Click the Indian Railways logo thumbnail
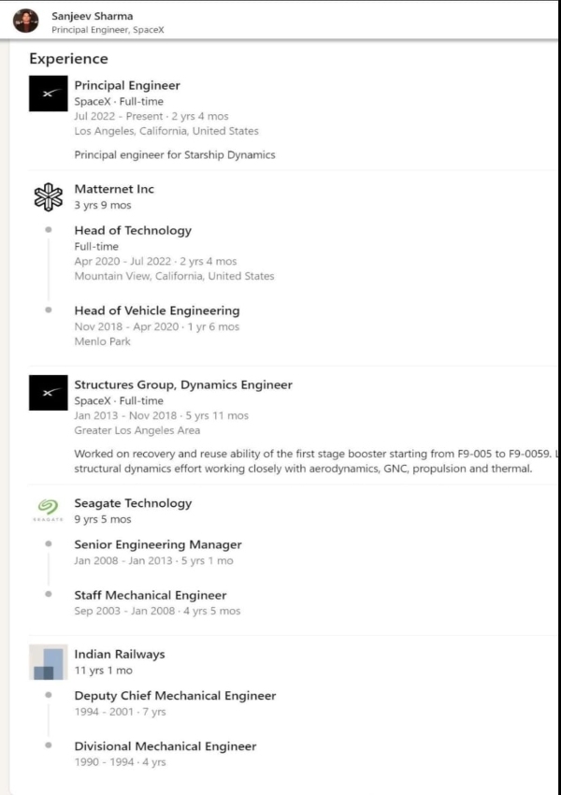The width and height of the screenshot is (561, 795). 51,661
